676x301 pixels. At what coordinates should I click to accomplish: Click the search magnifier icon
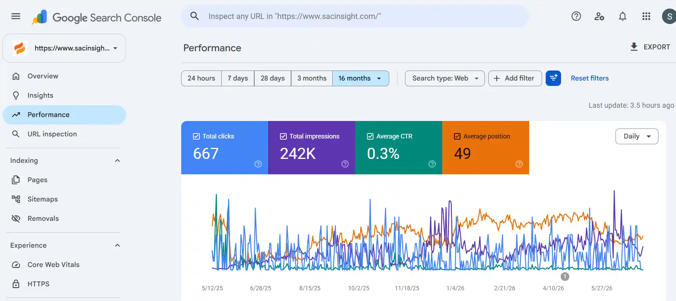click(x=194, y=16)
